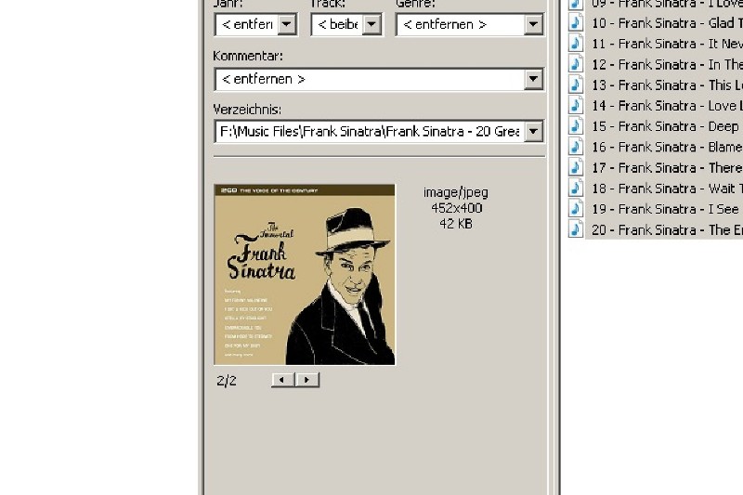Click the music file icon for track 16
The height and width of the screenshot is (495, 743).
tap(576, 147)
